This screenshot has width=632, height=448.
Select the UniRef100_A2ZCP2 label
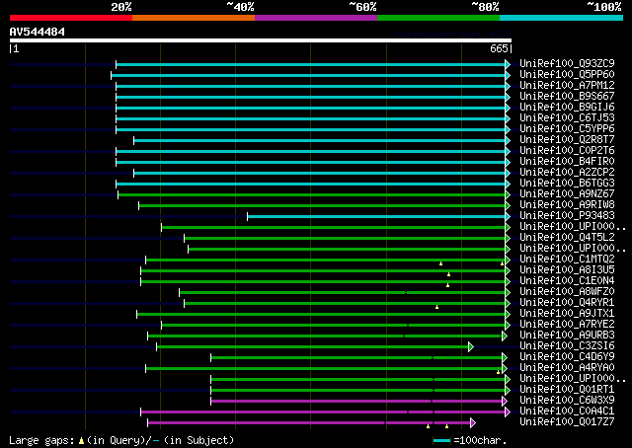tap(567, 173)
